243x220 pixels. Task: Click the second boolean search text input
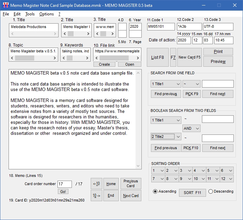[218, 138]
